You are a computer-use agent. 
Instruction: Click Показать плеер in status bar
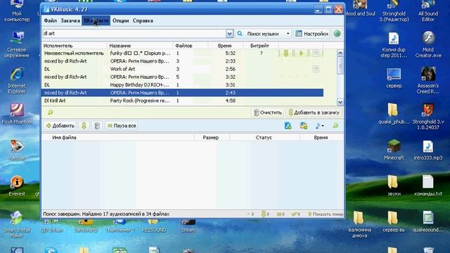pos(326,214)
